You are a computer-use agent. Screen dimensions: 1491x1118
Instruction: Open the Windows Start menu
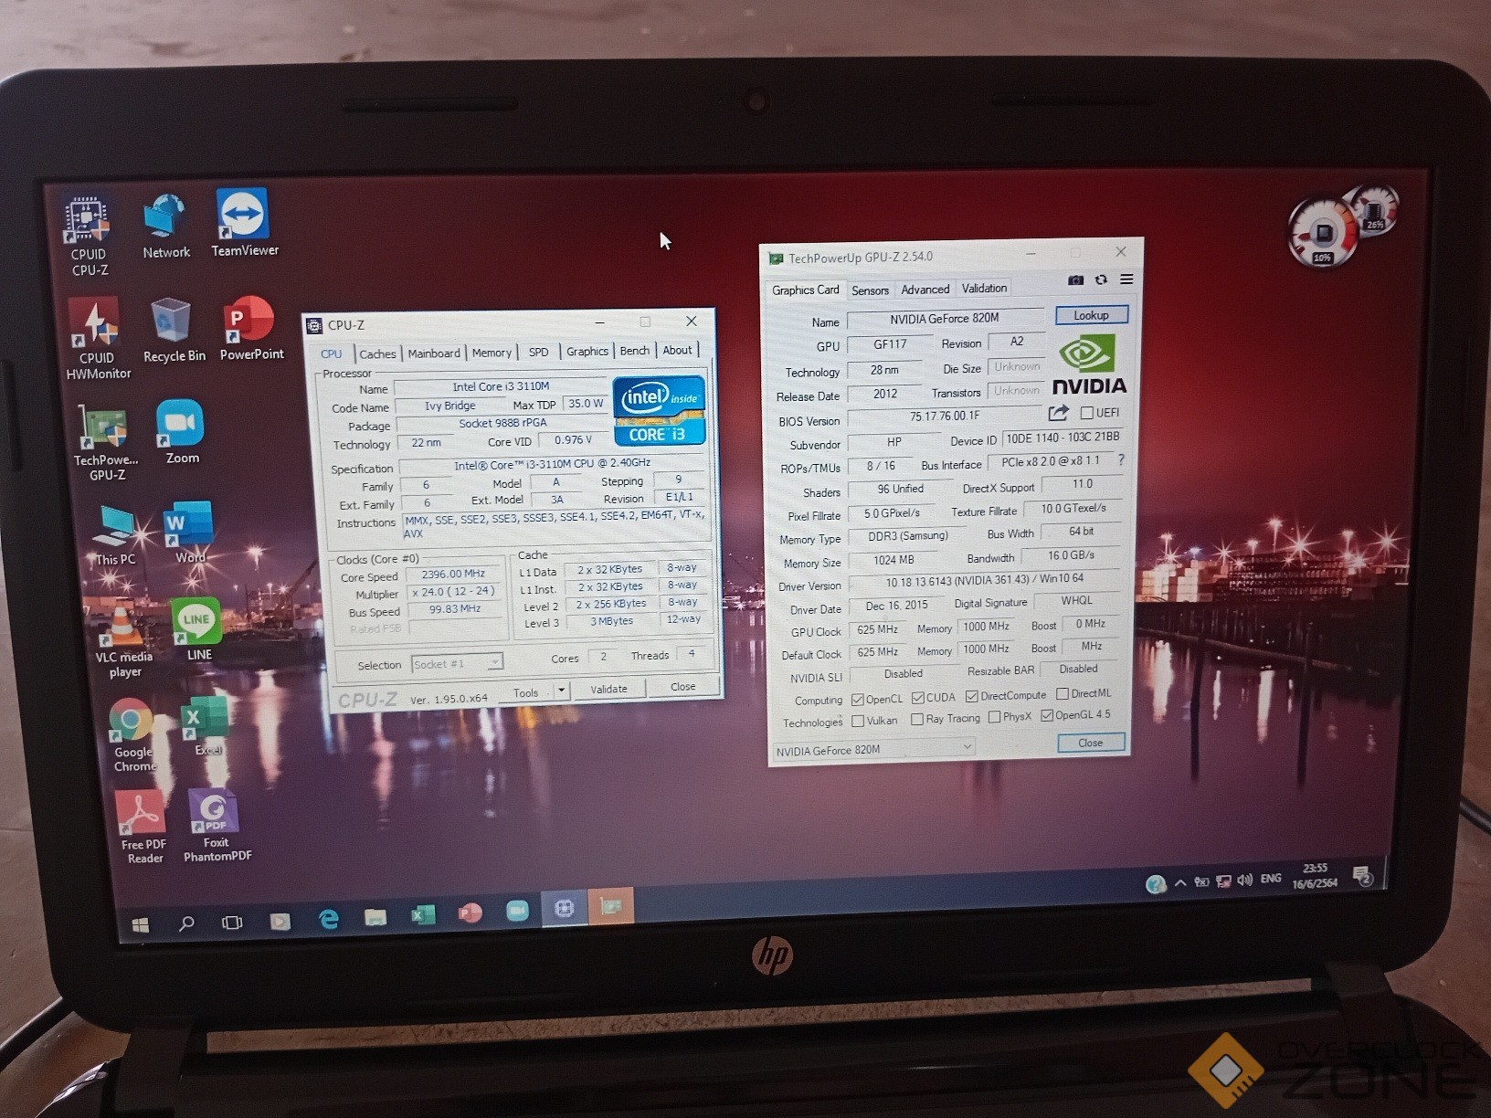click(x=140, y=924)
